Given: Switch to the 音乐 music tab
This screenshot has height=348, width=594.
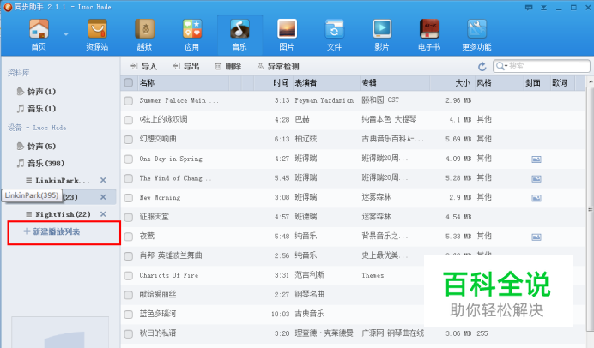Looking at the screenshot, I should tap(238, 34).
